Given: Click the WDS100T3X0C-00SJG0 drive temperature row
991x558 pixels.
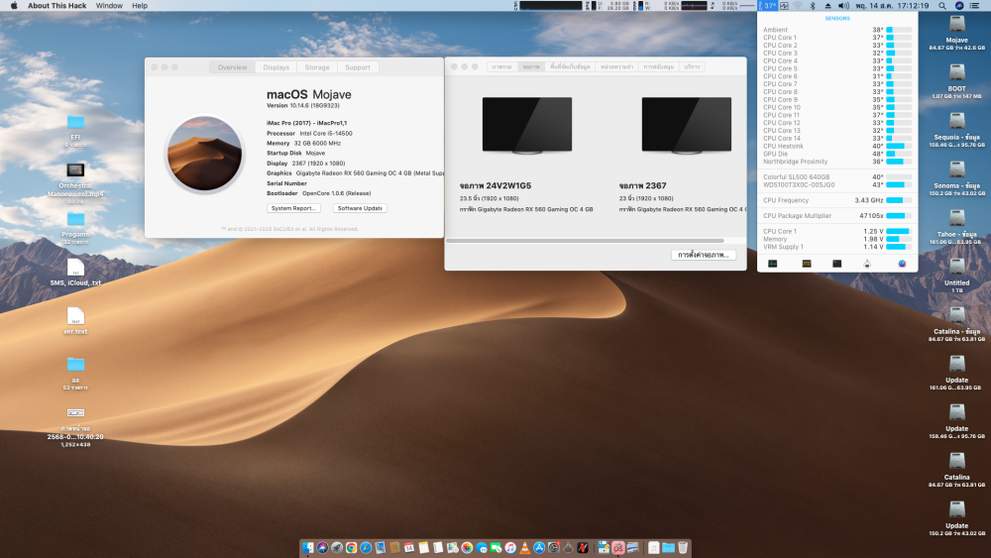Looking at the screenshot, I should [836, 184].
